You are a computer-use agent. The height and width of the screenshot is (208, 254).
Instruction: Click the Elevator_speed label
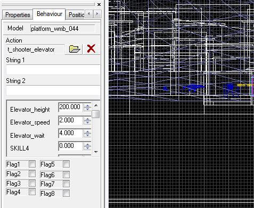(x=30, y=122)
